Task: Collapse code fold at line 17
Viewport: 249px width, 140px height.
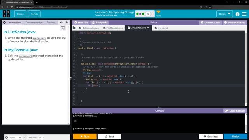Action: [x=77, y=83]
